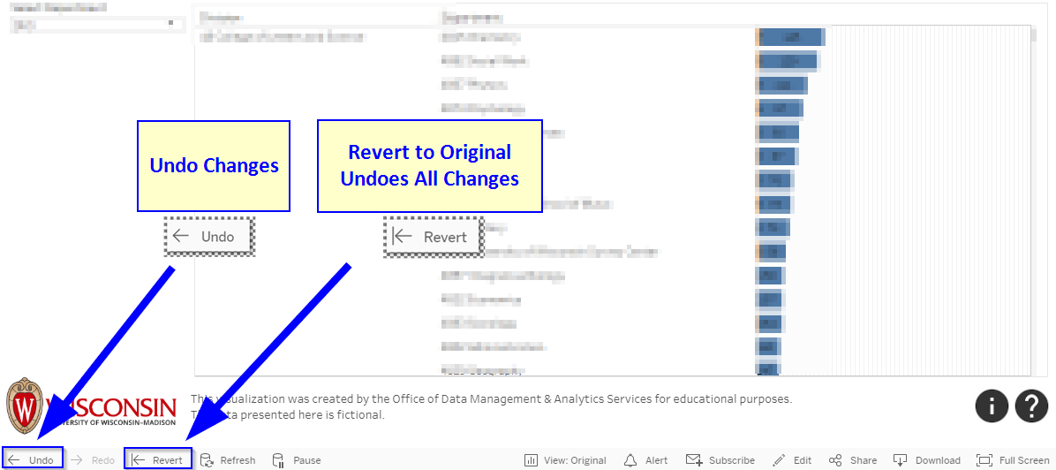
Task: Click the grayed-out Redo toolbar button
Action: (94, 460)
